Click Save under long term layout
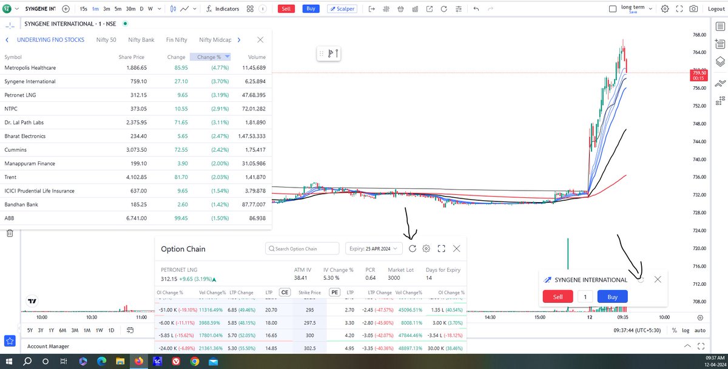The image size is (728, 369). [633, 13]
